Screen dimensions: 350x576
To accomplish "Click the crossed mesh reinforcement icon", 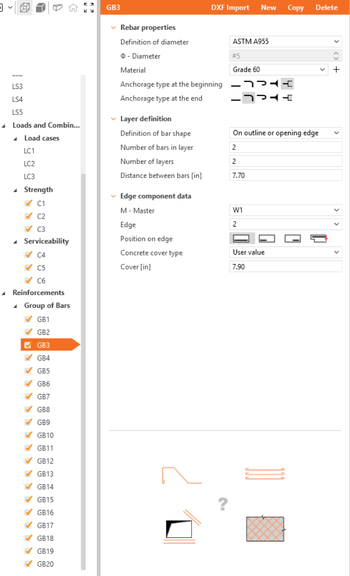I will click(x=265, y=529).
